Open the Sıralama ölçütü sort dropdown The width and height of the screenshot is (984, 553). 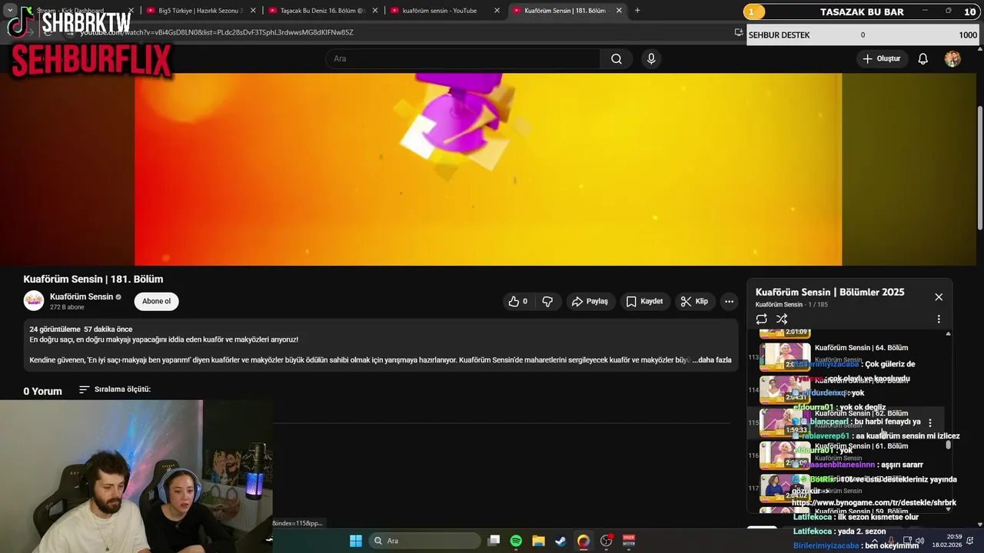(115, 389)
